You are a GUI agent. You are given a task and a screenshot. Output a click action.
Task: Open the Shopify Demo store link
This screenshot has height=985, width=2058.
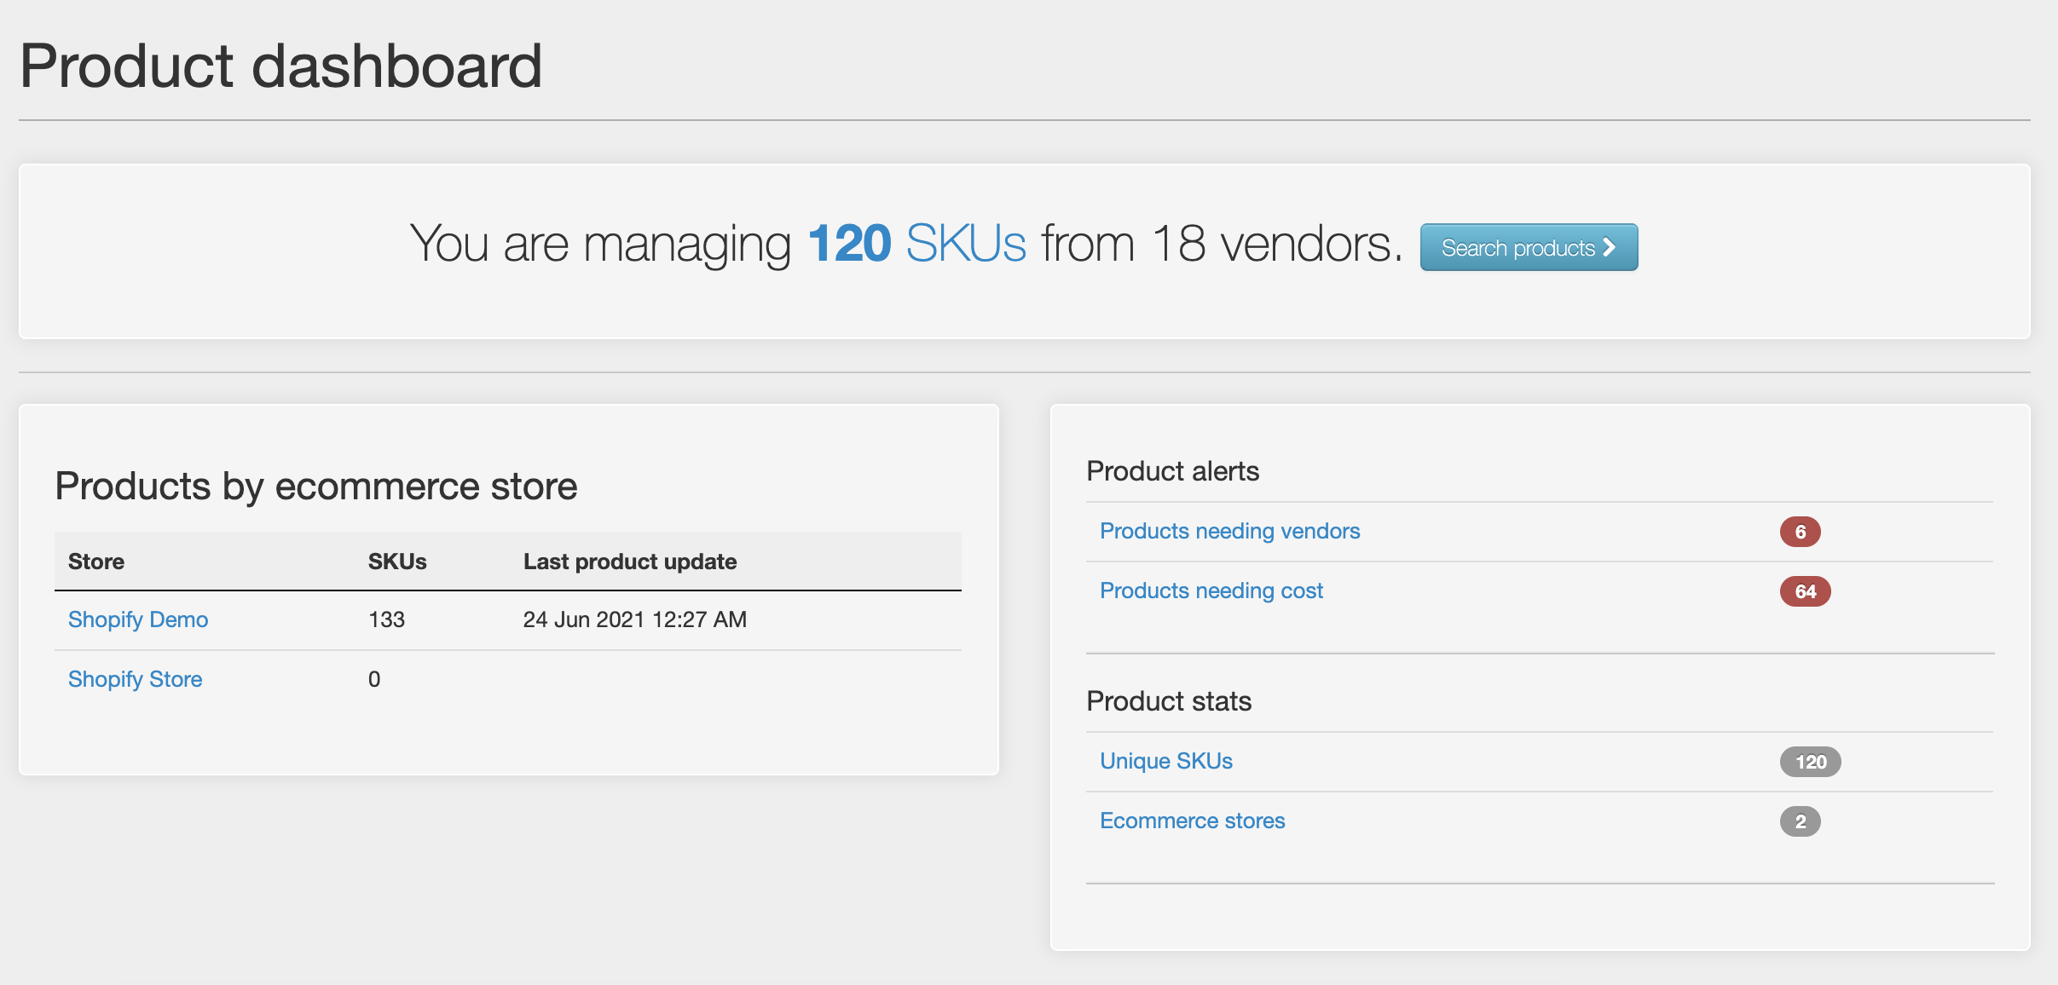point(138,619)
